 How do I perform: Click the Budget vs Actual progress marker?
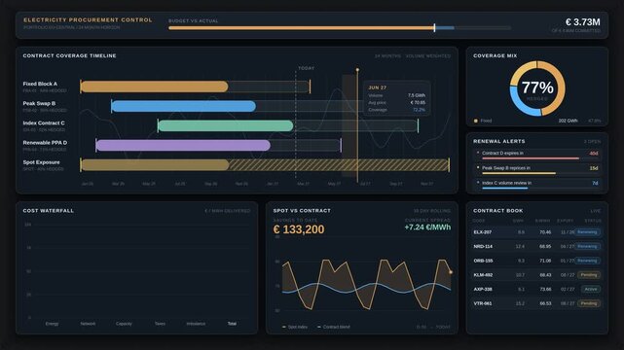click(x=434, y=28)
